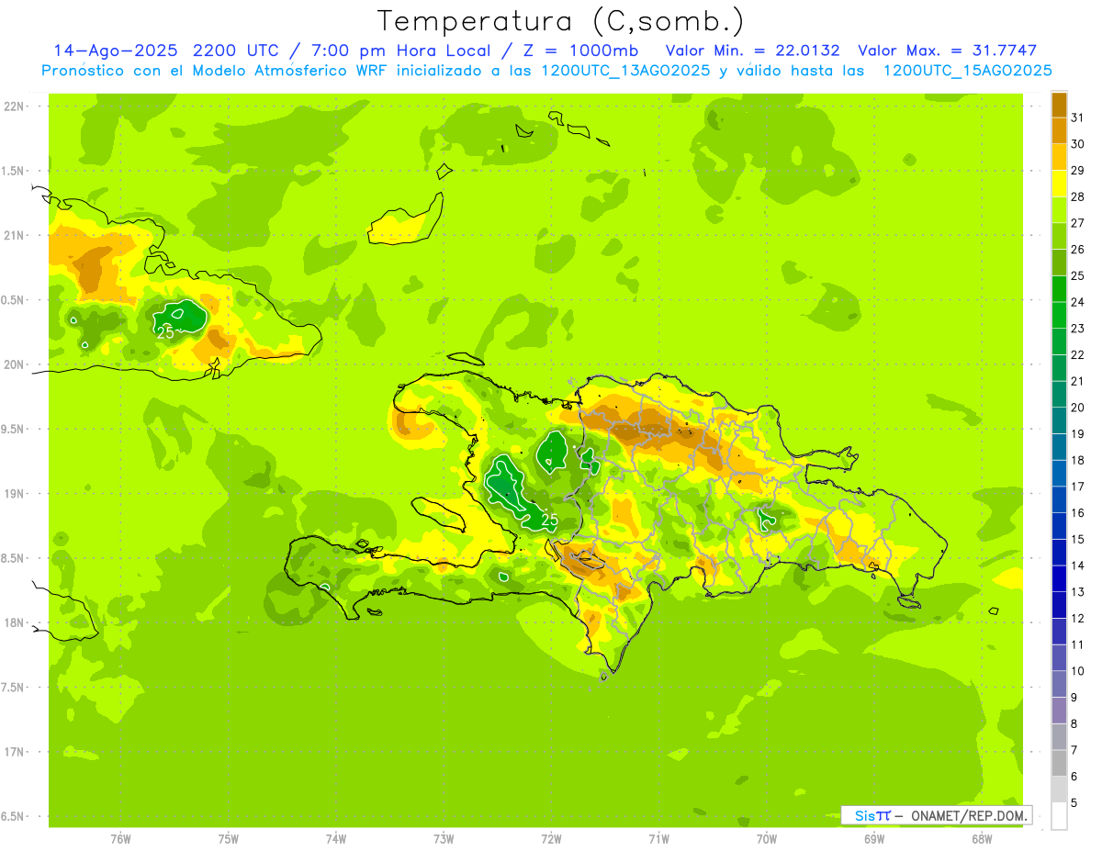Click the 19N latitude axis label
1102x851 pixels.
click(x=14, y=494)
